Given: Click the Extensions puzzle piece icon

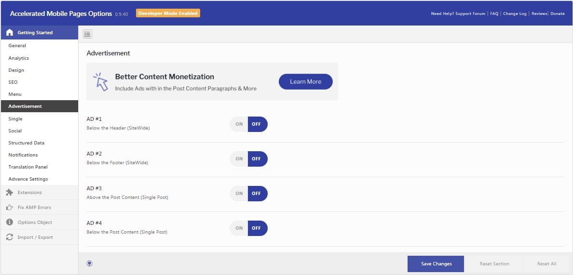Looking at the screenshot, I should point(9,193).
